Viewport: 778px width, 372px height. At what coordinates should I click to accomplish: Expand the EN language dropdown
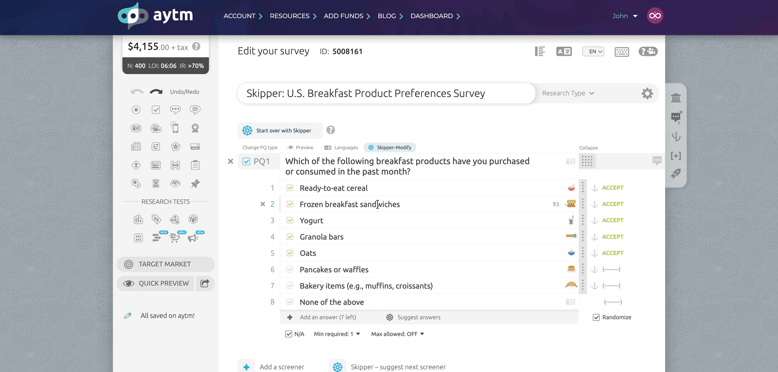[593, 52]
